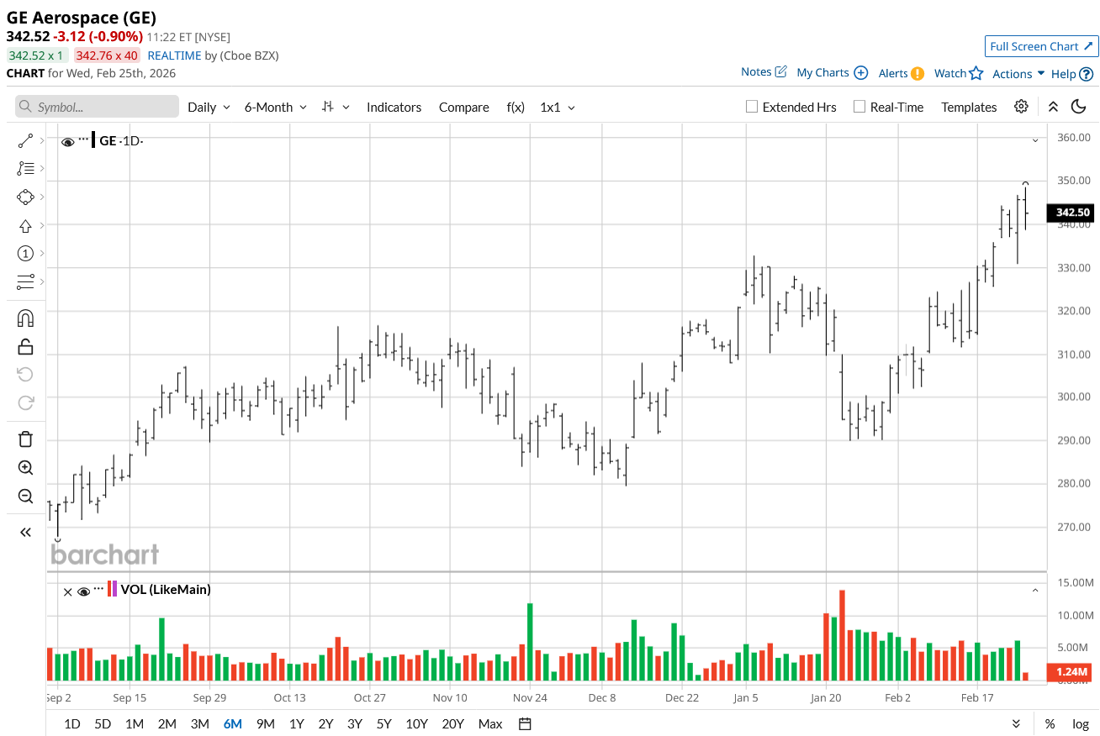Open the Indicators menu
Viewport: 1100px width, 736px height.
(x=394, y=107)
